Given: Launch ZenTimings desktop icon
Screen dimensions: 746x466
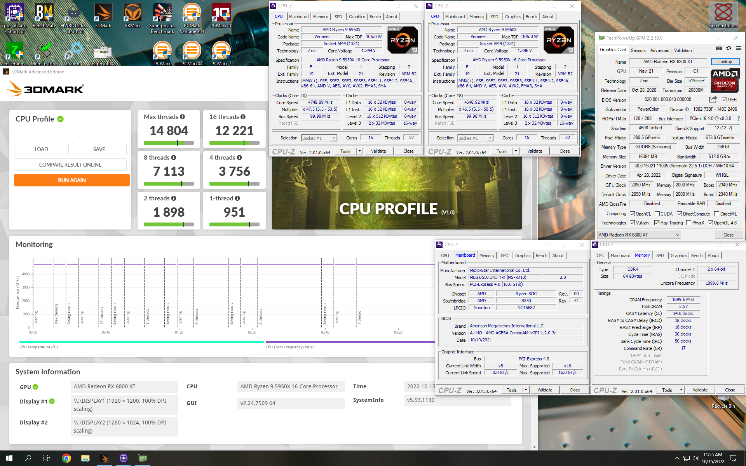Looking at the screenshot, I should point(15,54).
